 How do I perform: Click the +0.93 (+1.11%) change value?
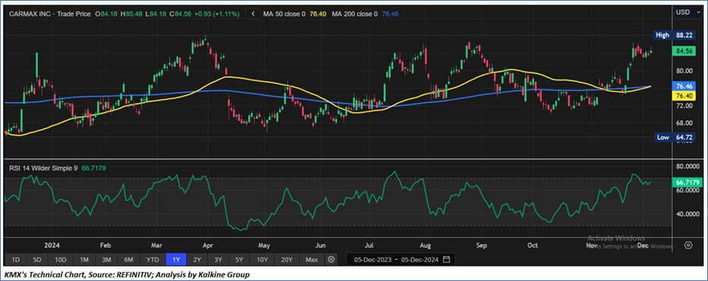pyautogui.click(x=218, y=14)
